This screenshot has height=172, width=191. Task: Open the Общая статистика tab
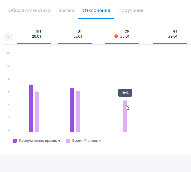click(x=29, y=11)
